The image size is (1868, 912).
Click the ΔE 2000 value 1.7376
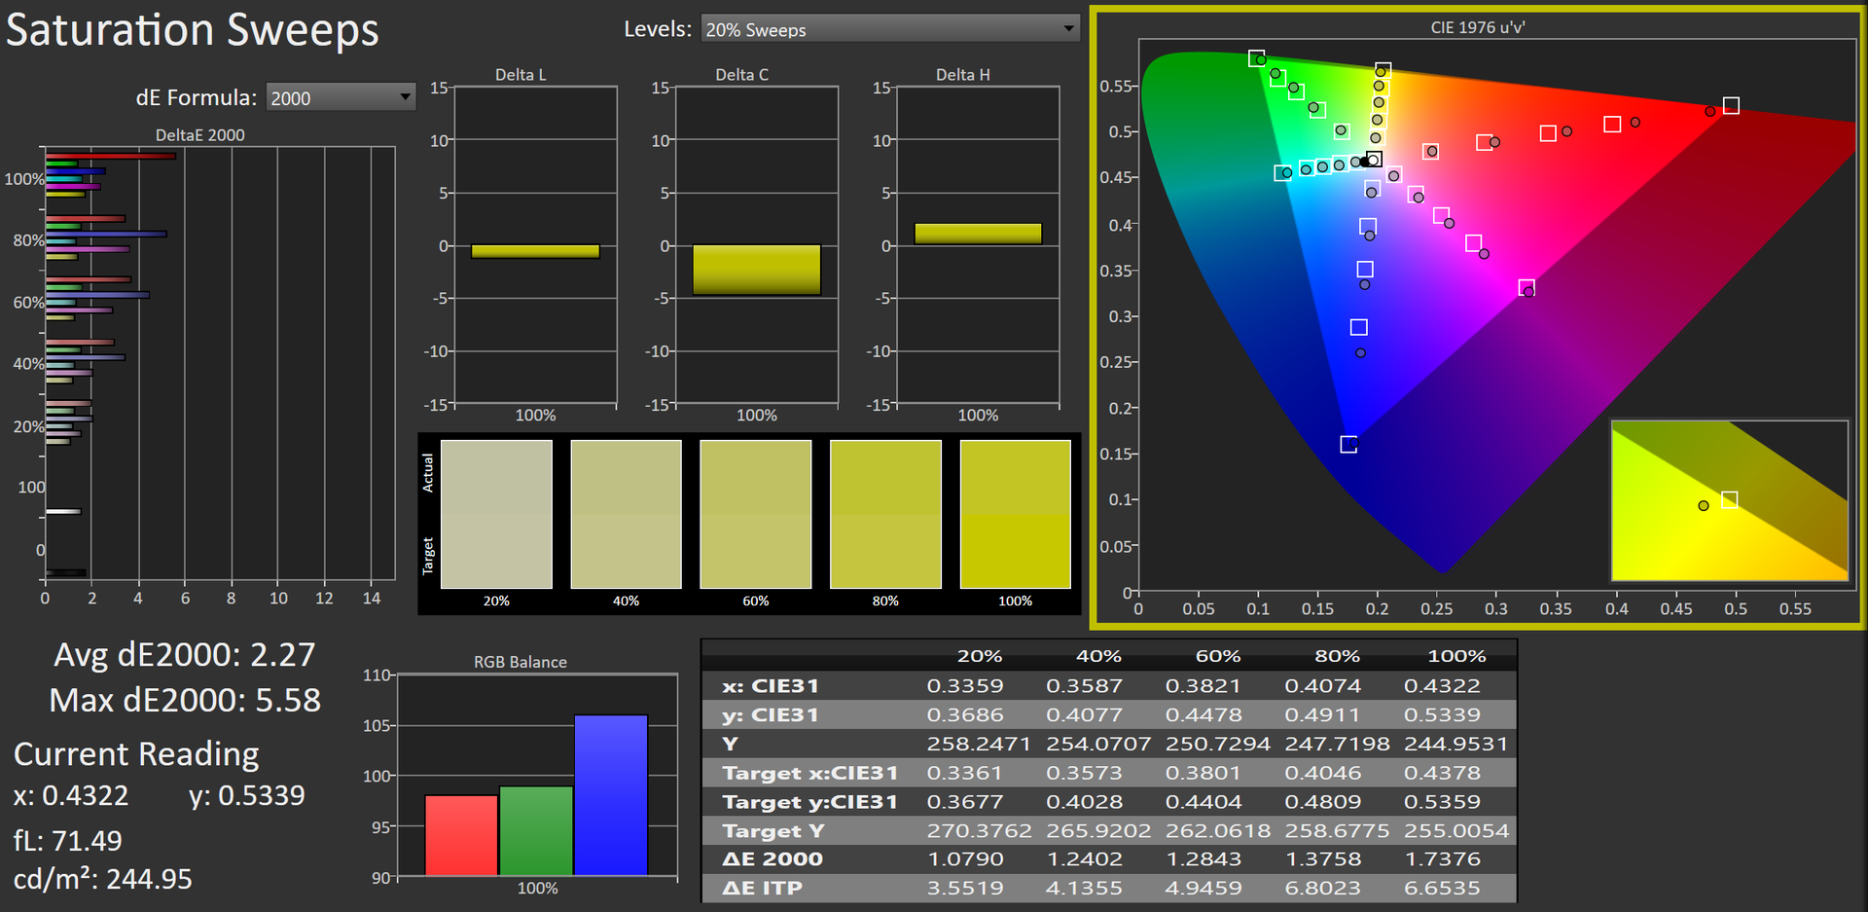click(x=1442, y=859)
